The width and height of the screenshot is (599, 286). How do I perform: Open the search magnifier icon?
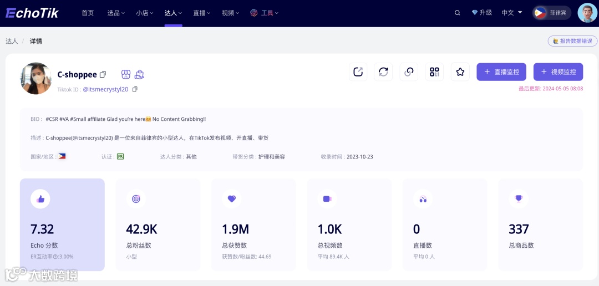(457, 13)
